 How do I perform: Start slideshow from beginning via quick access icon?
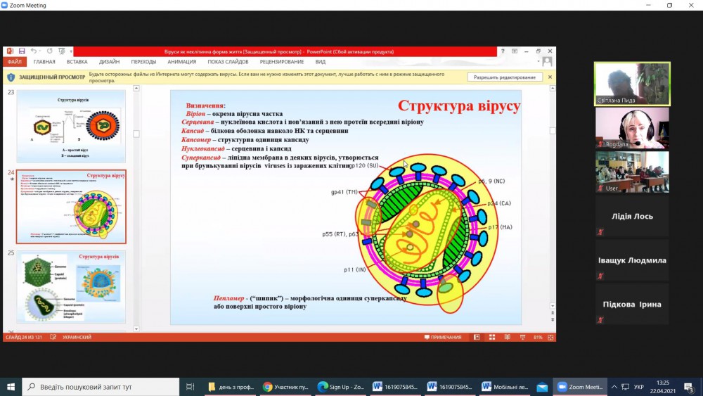coord(61,51)
